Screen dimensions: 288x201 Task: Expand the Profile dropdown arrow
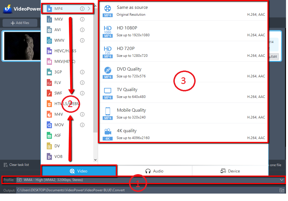[x=282, y=180]
